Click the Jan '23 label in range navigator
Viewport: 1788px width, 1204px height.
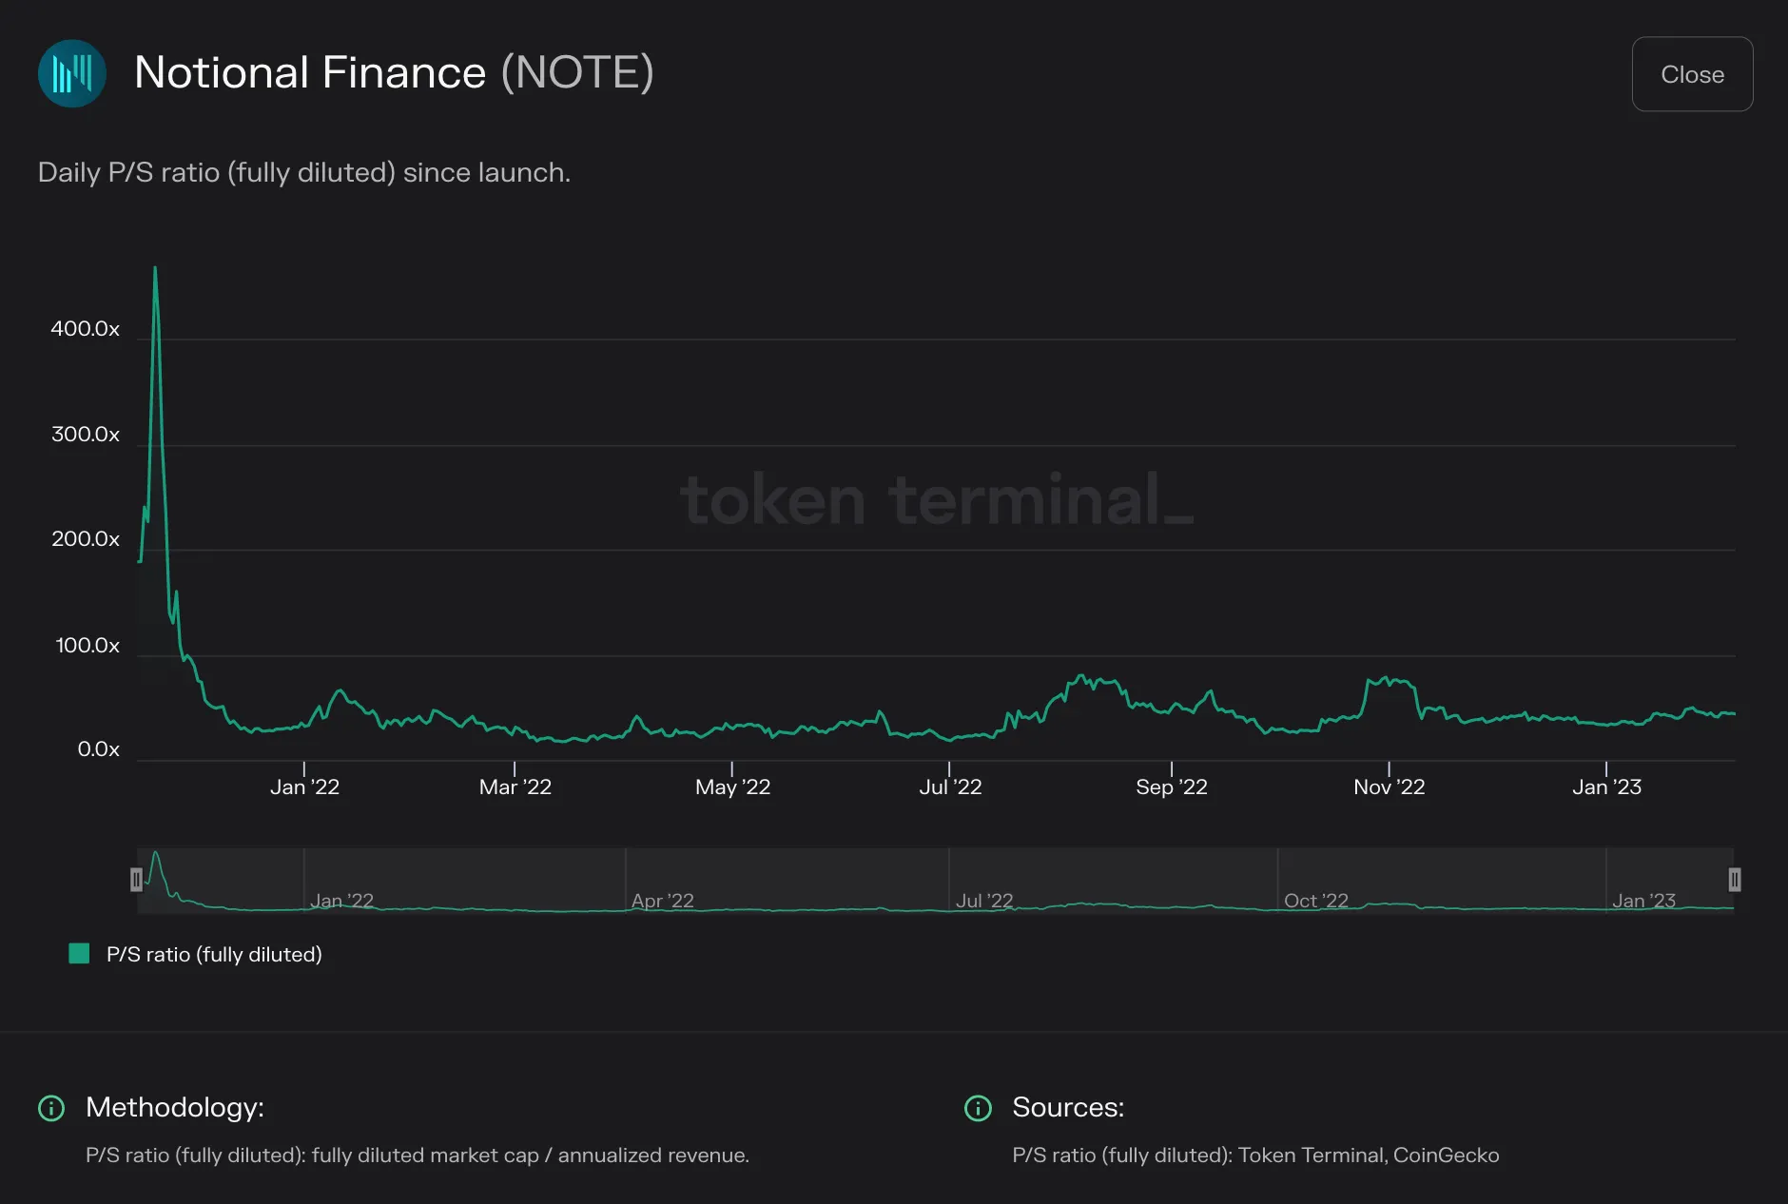1643,901
